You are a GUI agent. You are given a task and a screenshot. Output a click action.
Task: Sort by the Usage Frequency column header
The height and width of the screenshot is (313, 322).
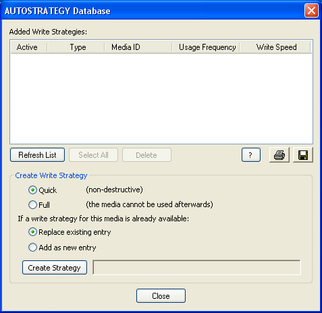click(x=206, y=47)
